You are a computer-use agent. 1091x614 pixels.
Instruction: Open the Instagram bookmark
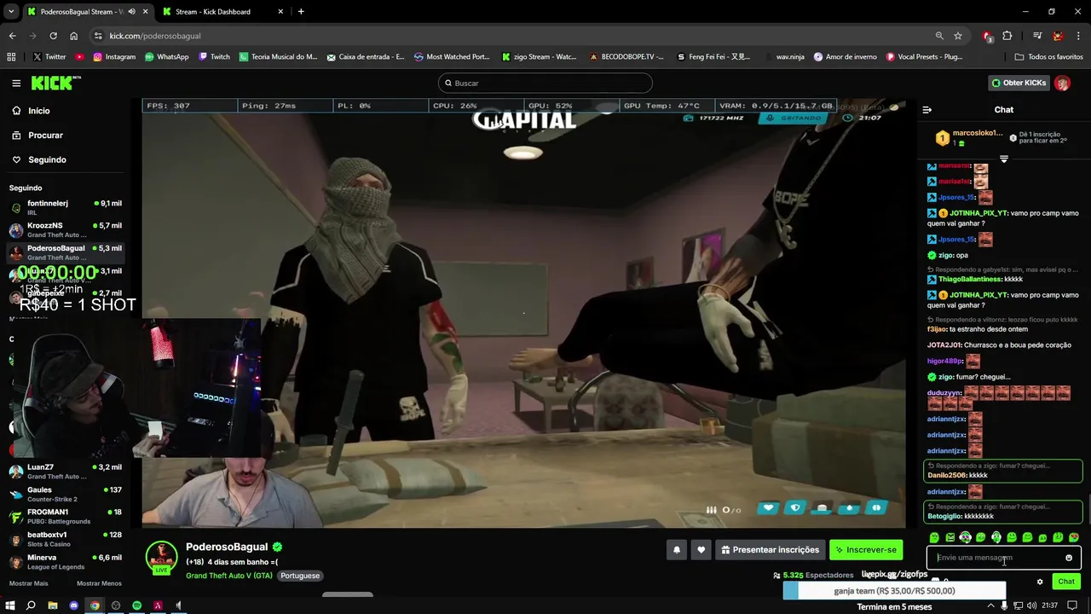tap(114, 57)
